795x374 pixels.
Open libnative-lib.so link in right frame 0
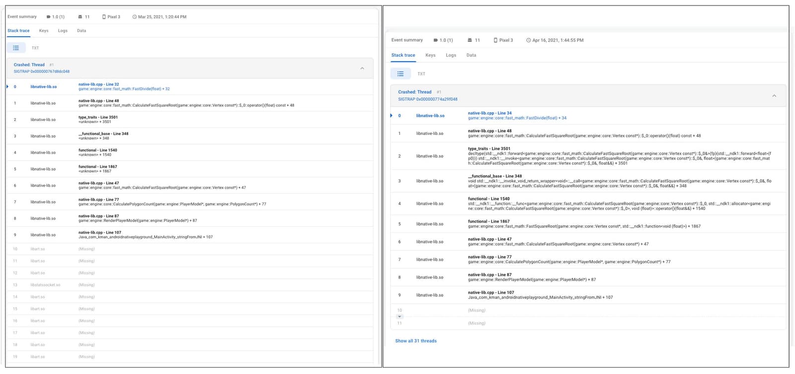430,116
